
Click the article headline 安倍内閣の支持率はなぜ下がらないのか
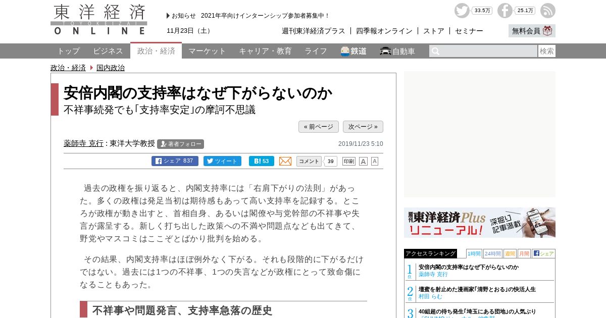coord(198,93)
